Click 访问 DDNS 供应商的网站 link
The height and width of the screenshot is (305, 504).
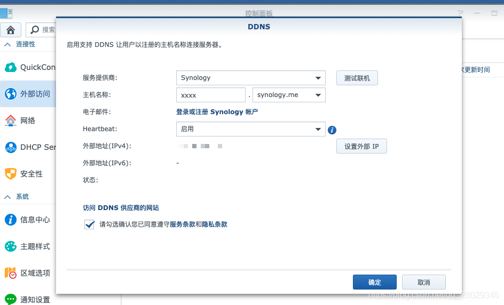(121, 208)
